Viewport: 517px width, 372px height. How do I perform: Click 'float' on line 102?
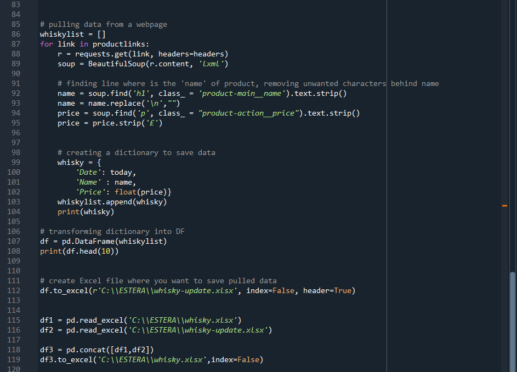coord(126,192)
